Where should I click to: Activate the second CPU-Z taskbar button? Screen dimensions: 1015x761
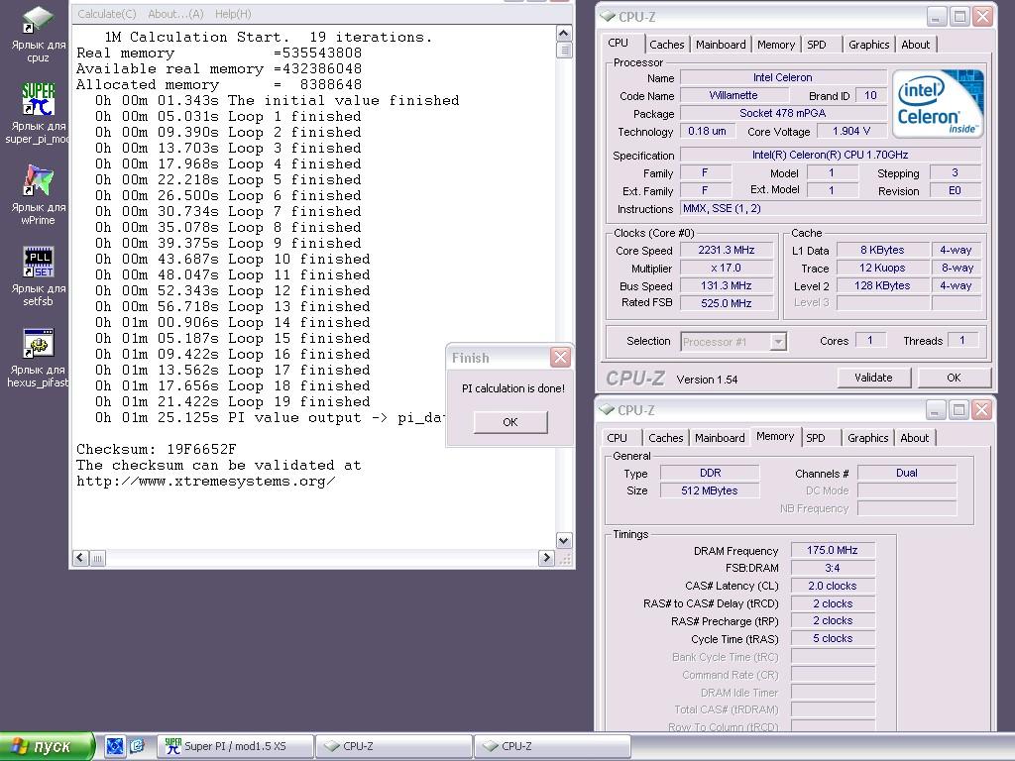(552, 746)
